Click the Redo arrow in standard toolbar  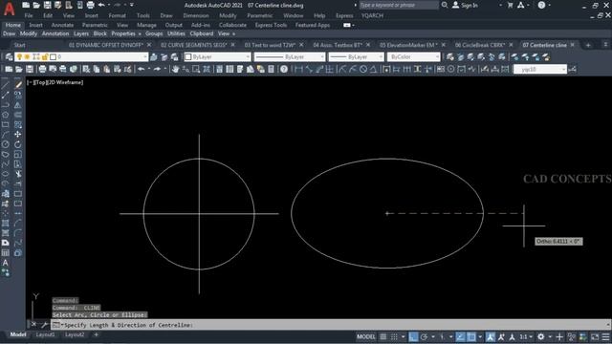pos(157,70)
